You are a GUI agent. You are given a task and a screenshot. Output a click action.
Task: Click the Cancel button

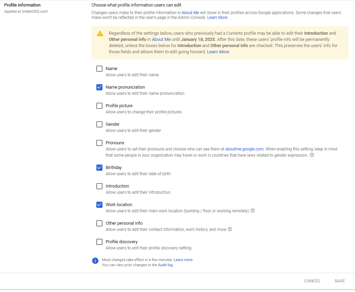[x=312, y=281]
